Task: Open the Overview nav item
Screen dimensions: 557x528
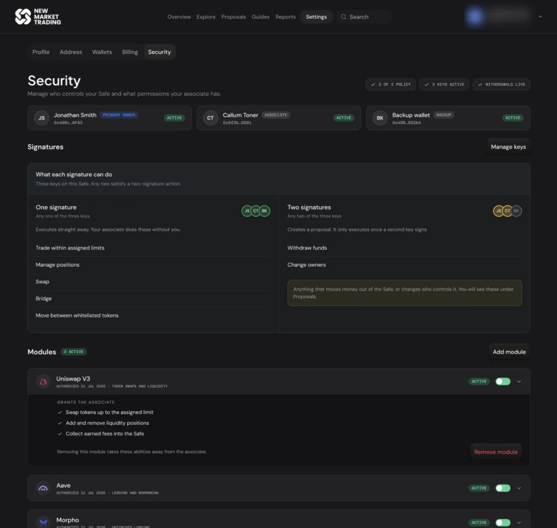Action: (179, 17)
